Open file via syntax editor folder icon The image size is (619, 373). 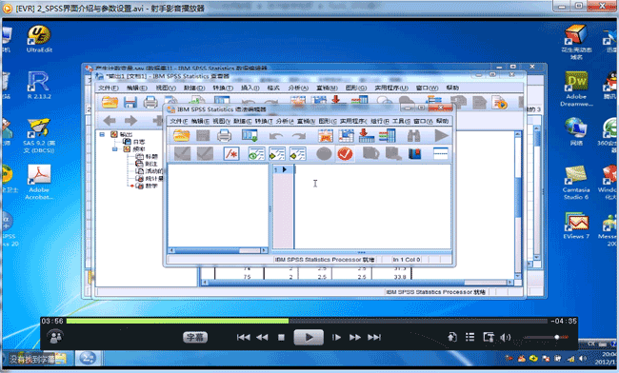[181, 136]
